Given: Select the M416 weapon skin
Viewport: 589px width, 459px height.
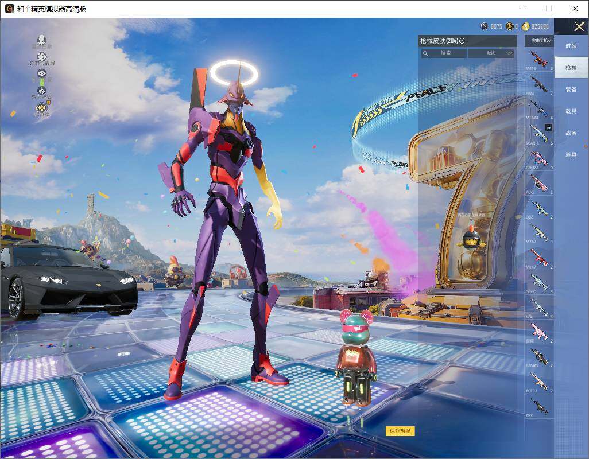Looking at the screenshot, I should 539,60.
